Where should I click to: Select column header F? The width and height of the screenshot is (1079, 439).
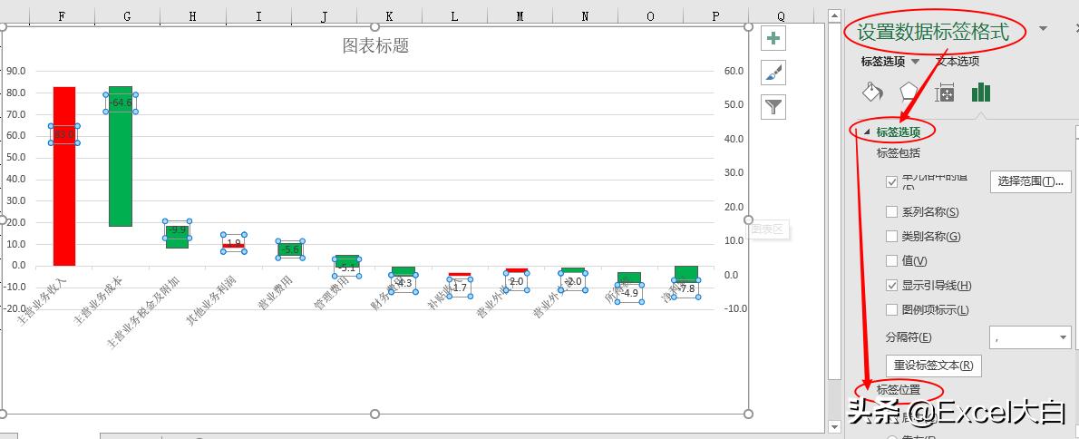[62, 16]
